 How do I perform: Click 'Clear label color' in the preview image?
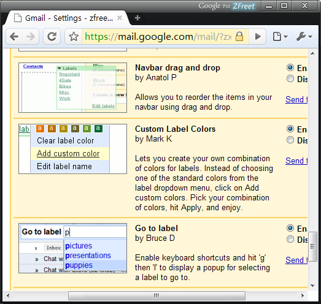pyautogui.click(x=66, y=140)
